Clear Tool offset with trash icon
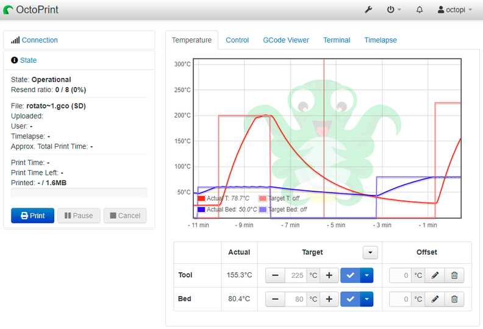Viewport: 483px width, 329px height. point(454,275)
